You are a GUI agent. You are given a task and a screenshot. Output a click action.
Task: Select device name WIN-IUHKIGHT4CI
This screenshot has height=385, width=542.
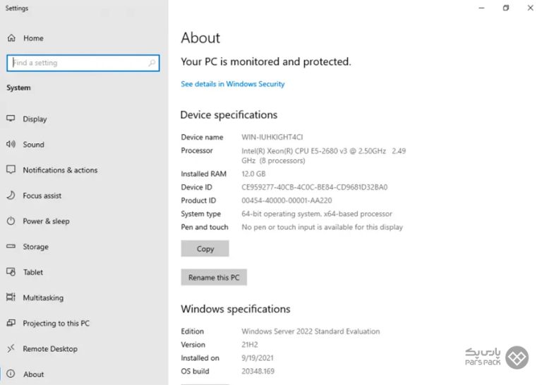click(x=272, y=137)
